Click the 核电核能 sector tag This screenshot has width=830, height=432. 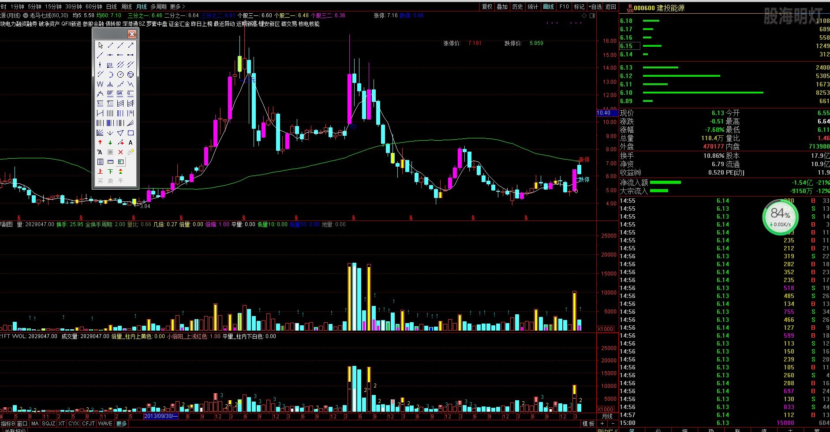pos(309,24)
